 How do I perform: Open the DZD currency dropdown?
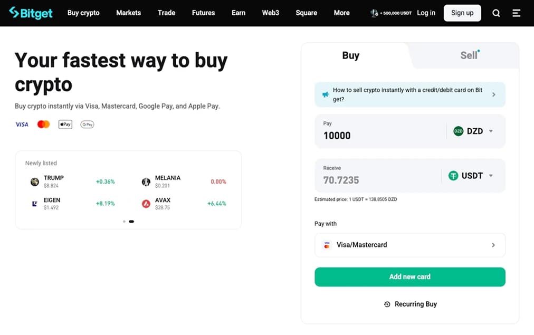click(473, 131)
